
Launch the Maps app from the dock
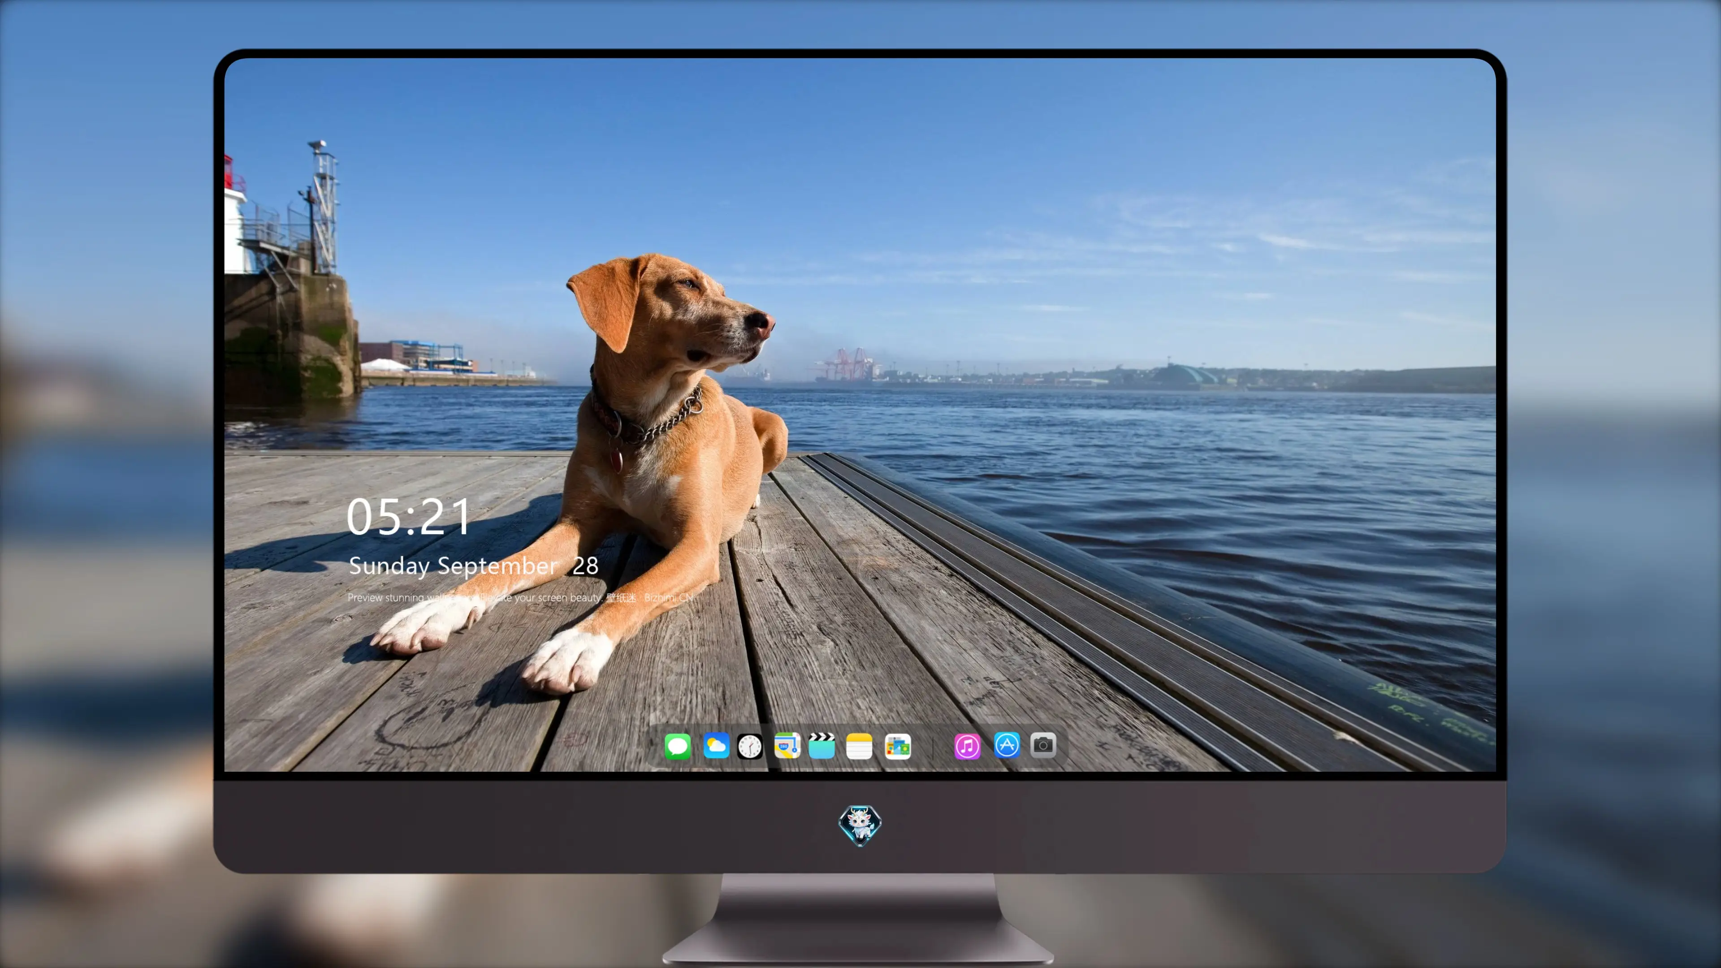click(x=787, y=746)
